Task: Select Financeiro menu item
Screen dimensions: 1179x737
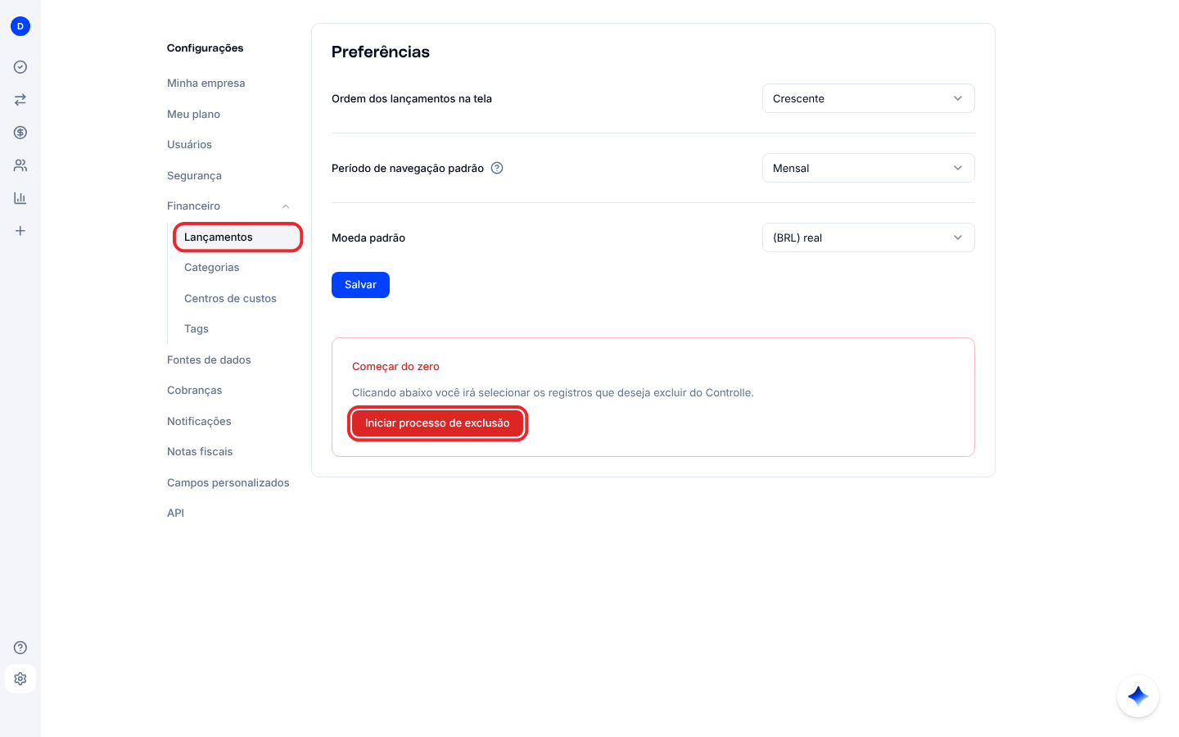Action: [x=194, y=206]
